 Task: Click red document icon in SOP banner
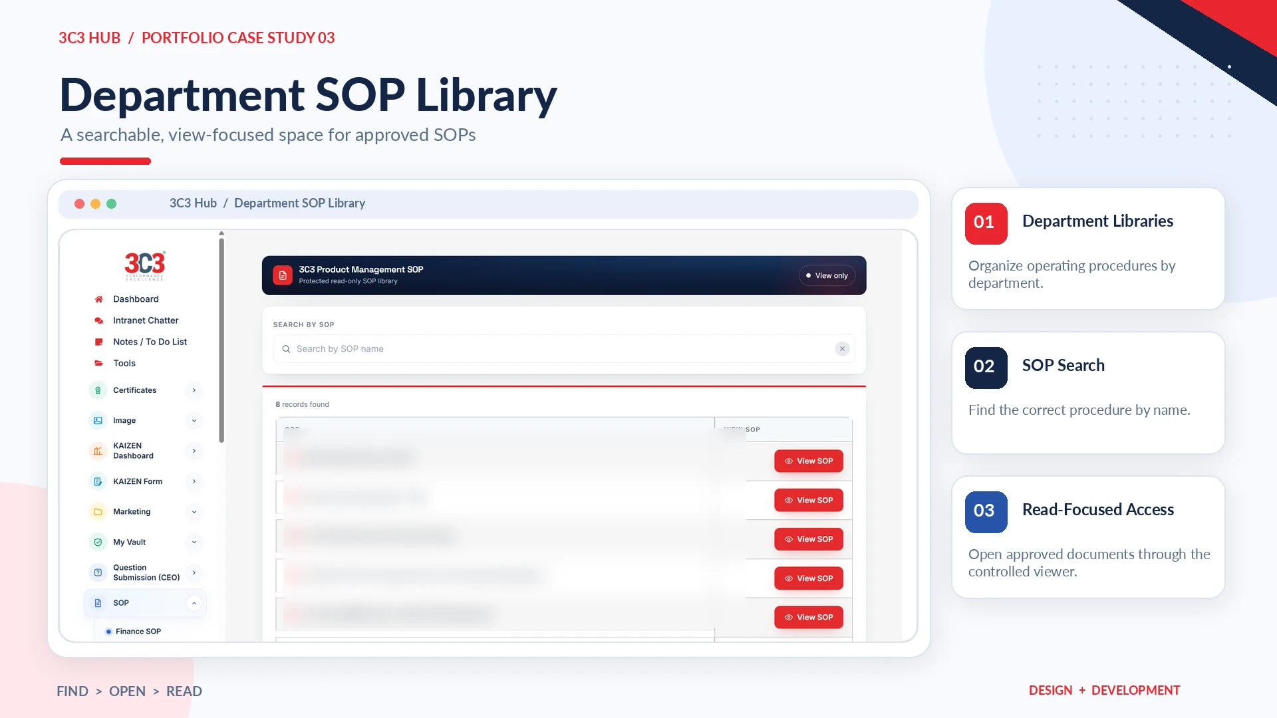(283, 275)
